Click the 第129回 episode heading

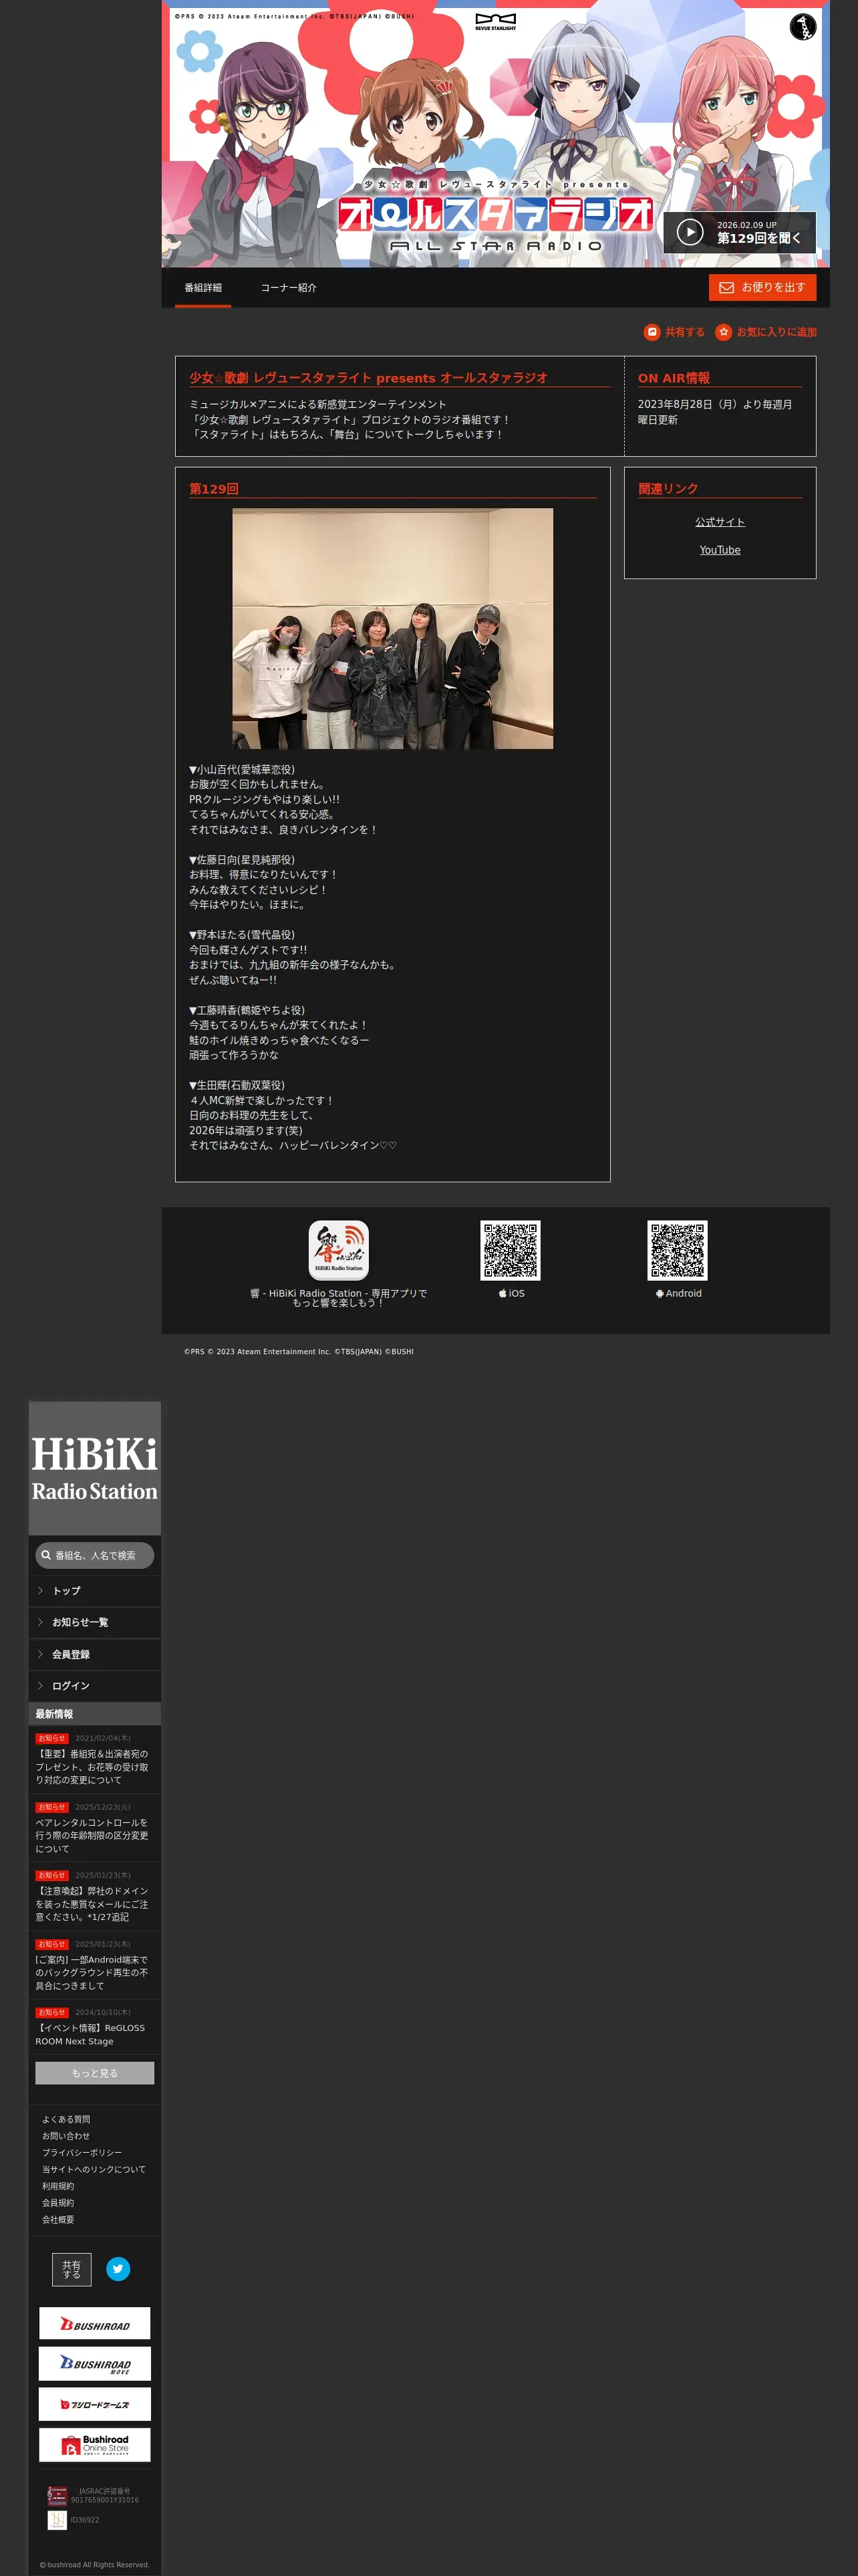[x=214, y=489]
